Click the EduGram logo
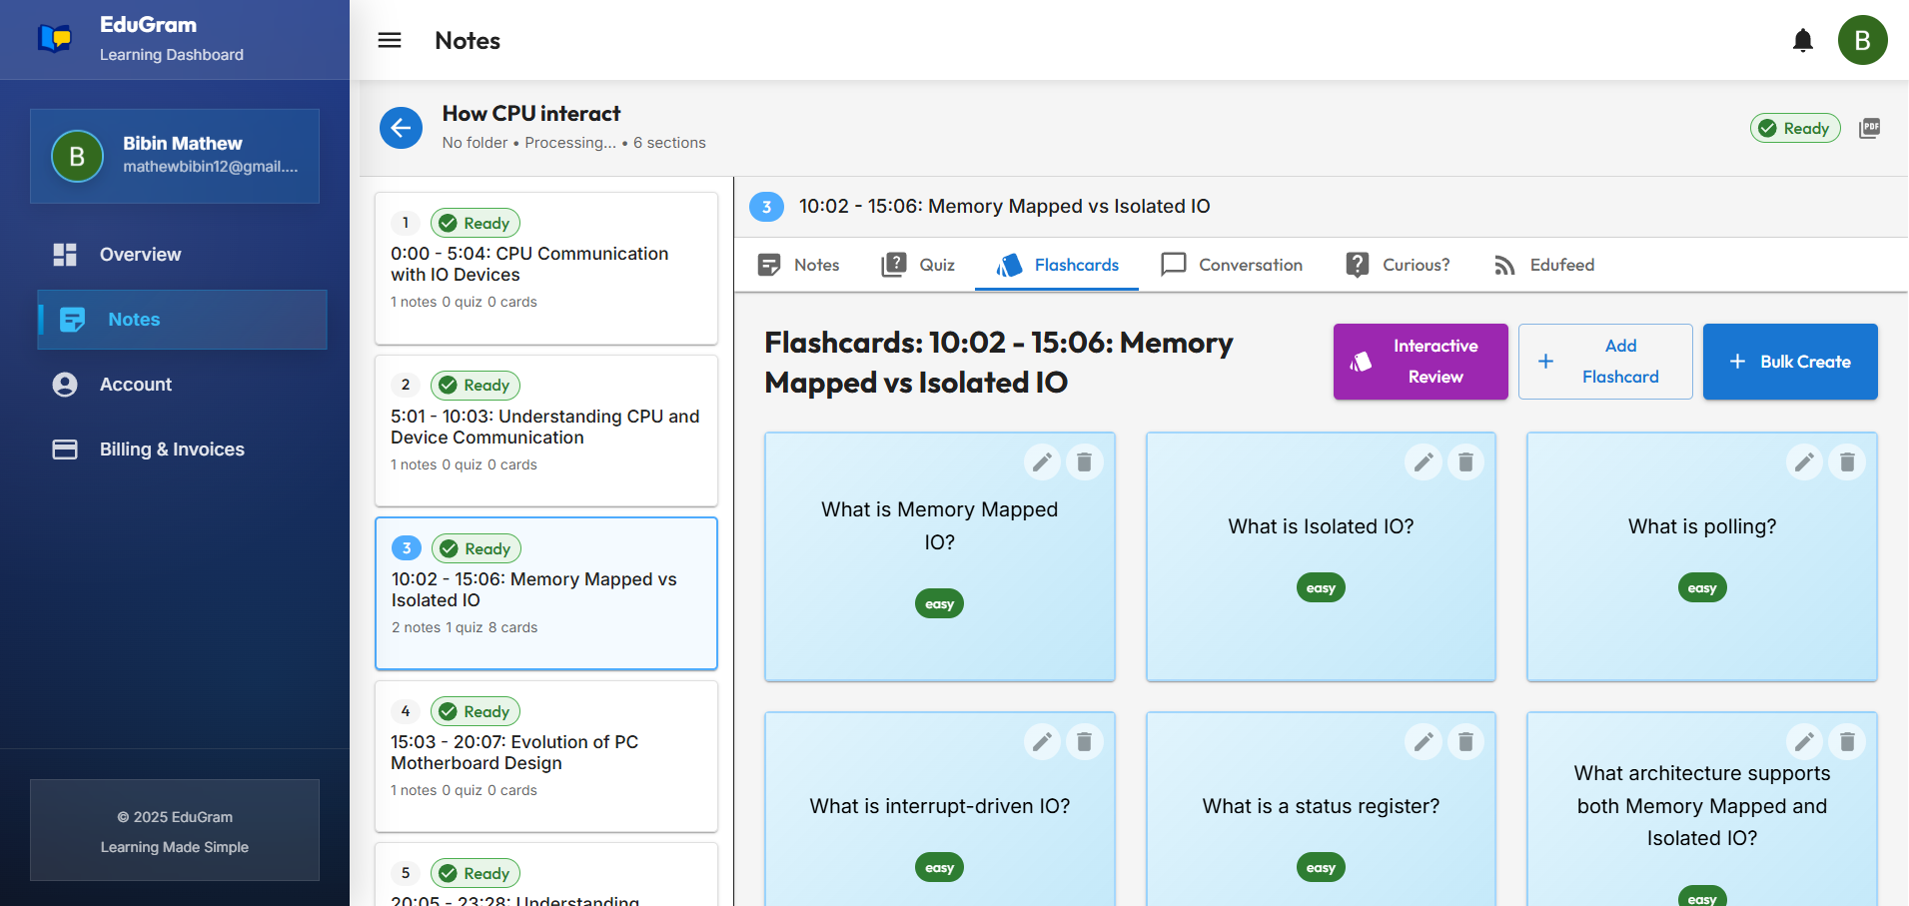The width and height of the screenshot is (1909, 906). point(56,37)
